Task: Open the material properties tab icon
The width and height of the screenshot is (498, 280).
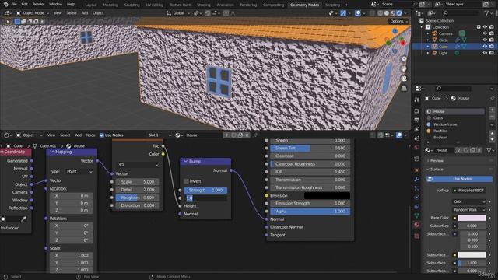Action: [417, 225]
